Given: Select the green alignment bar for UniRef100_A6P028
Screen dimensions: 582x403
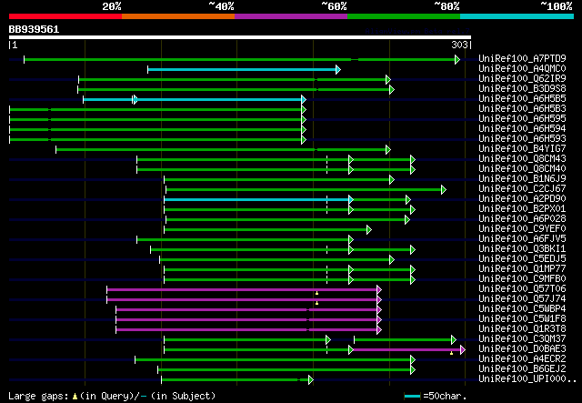Looking at the screenshot, I should click(x=287, y=220).
